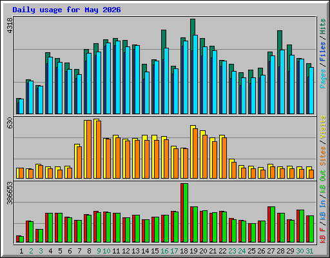Click day 13 on the x-axis

[x=135, y=251]
